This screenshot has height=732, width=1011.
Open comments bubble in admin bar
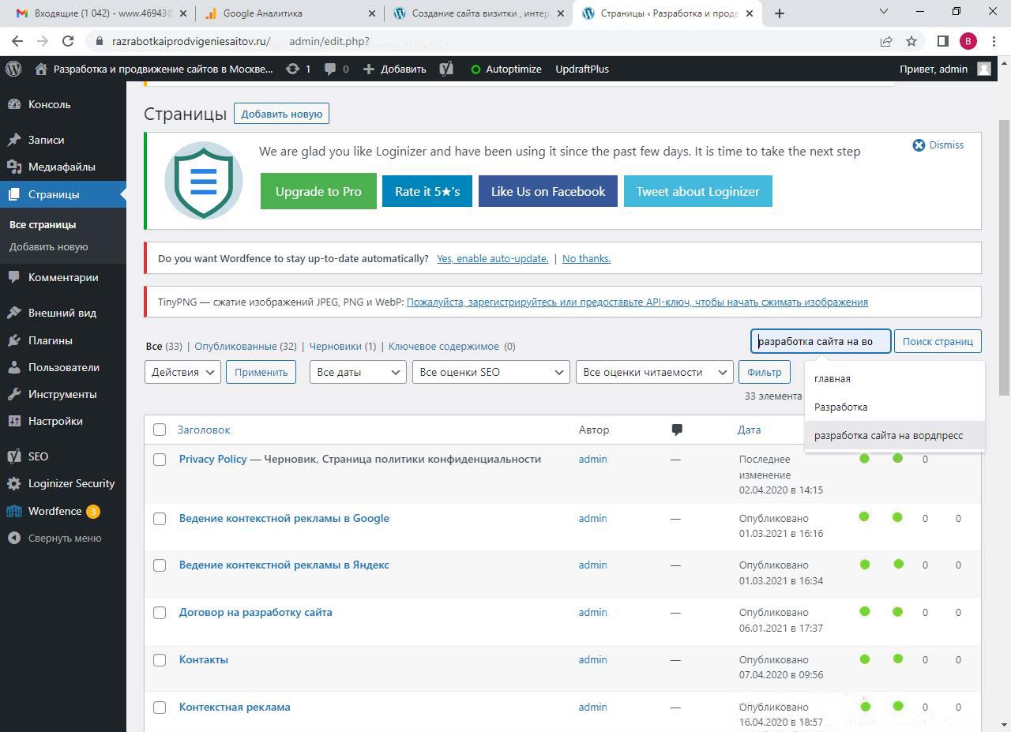point(329,69)
